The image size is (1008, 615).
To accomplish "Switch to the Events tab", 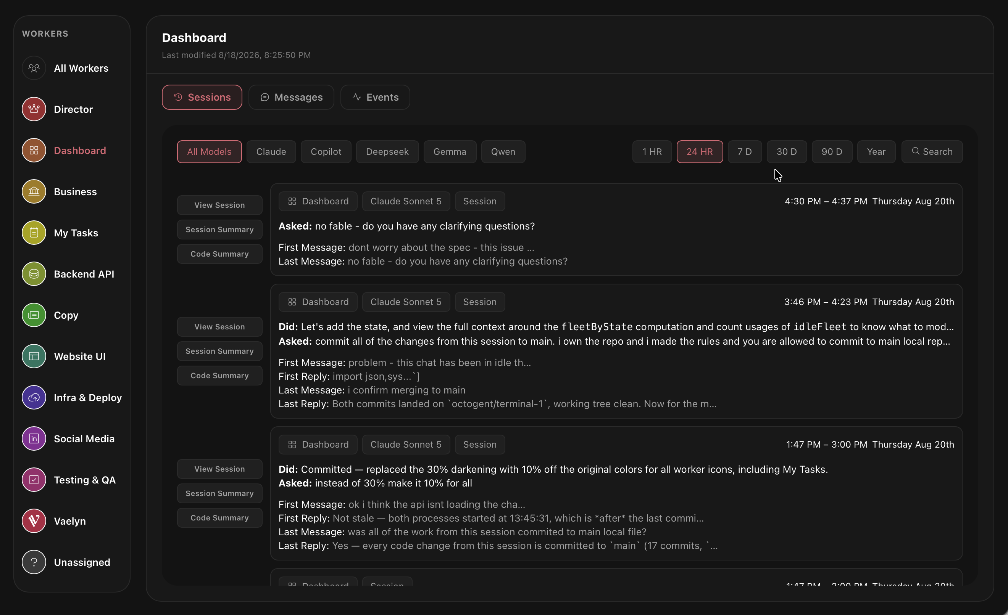I will pyautogui.click(x=375, y=97).
